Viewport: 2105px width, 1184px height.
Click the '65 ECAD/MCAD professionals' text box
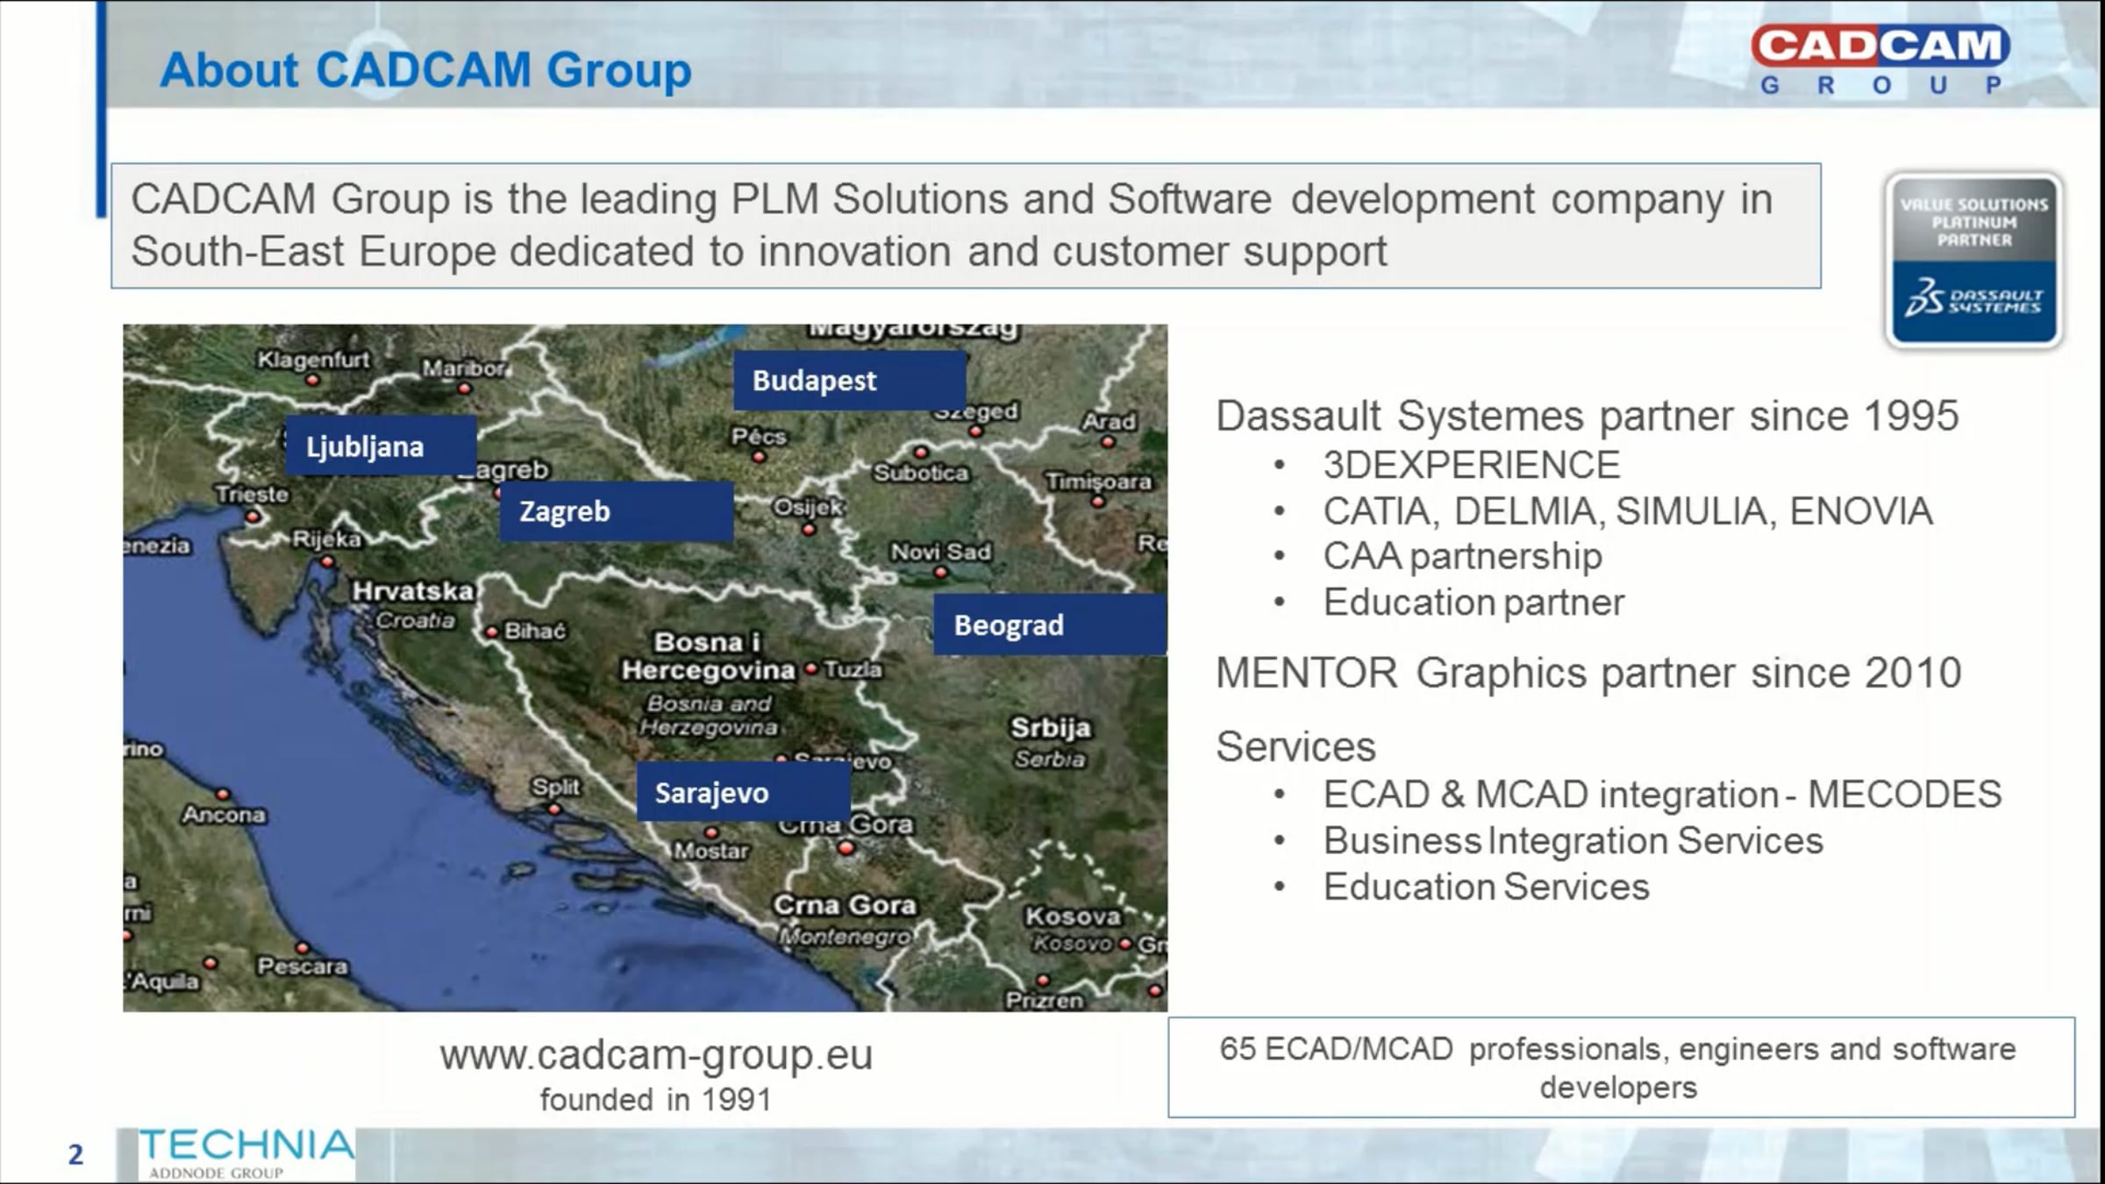point(1621,1067)
